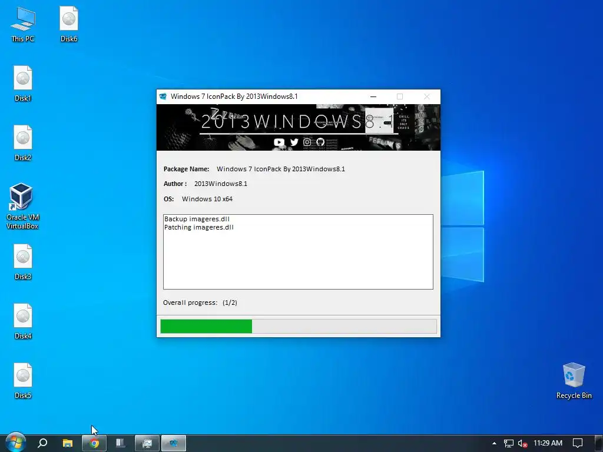Image resolution: width=603 pixels, height=452 pixels.
Task: Select the Disk6 file on desktop
Action: pyautogui.click(x=69, y=25)
